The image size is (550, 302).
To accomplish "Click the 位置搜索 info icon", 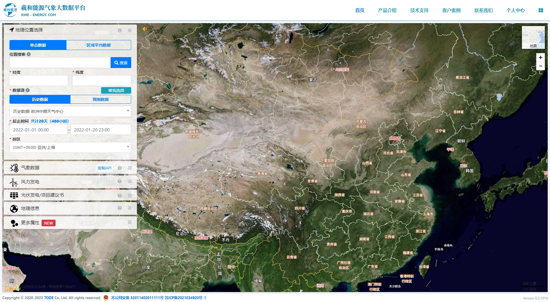I will pos(29,54).
